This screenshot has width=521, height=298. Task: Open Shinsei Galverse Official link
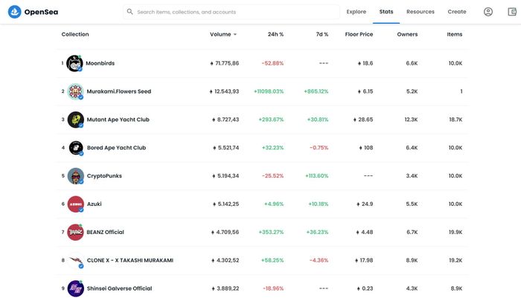[120, 288]
